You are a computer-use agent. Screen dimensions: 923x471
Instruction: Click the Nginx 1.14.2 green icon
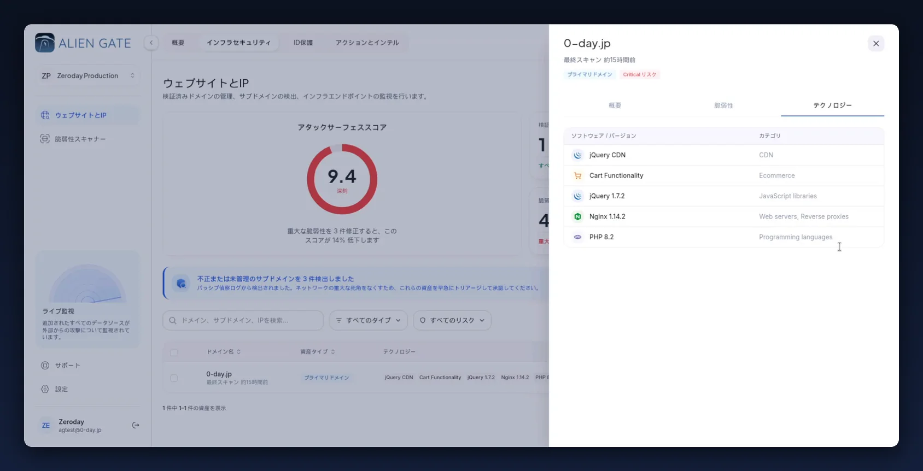click(x=577, y=216)
